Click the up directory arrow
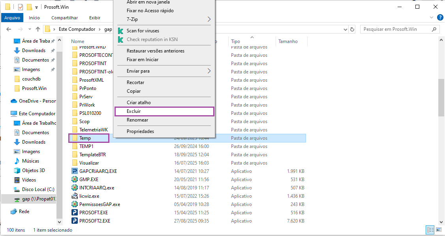 click(x=38, y=29)
